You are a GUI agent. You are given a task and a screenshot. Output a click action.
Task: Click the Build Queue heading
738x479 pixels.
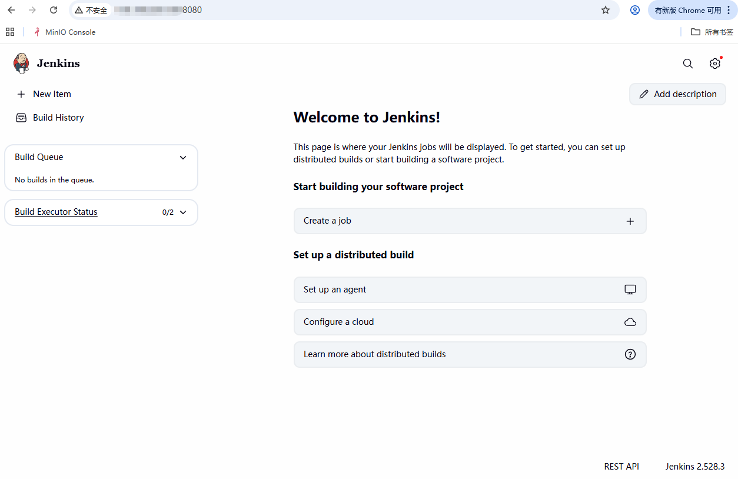click(39, 157)
